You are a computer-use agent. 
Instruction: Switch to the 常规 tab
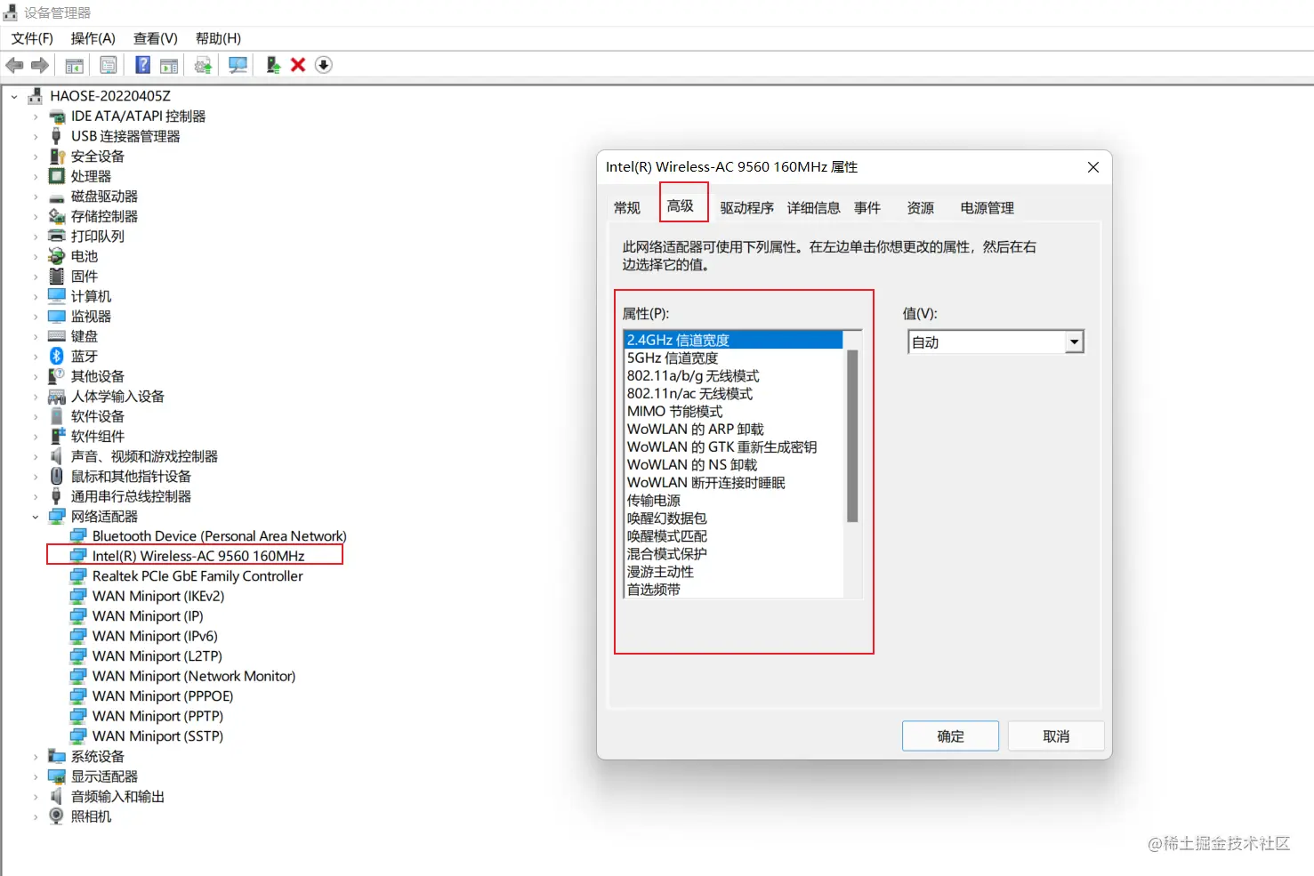click(627, 207)
